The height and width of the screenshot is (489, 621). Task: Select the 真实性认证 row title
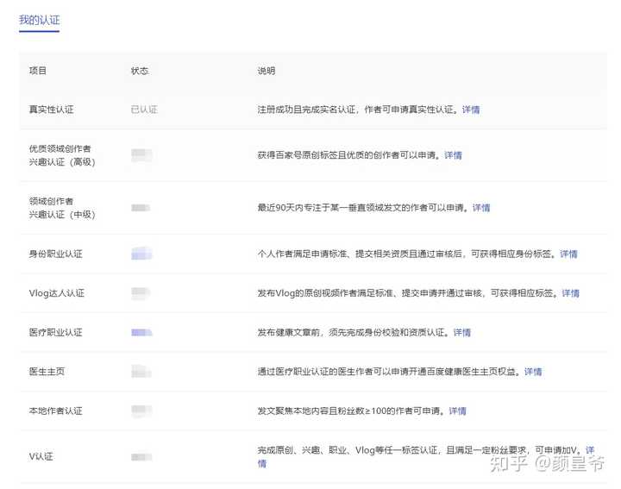click(x=52, y=110)
